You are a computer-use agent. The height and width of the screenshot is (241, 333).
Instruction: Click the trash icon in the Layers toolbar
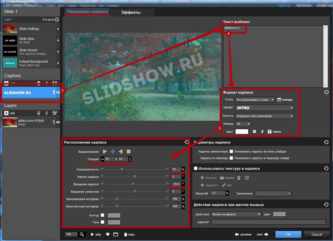39,113
